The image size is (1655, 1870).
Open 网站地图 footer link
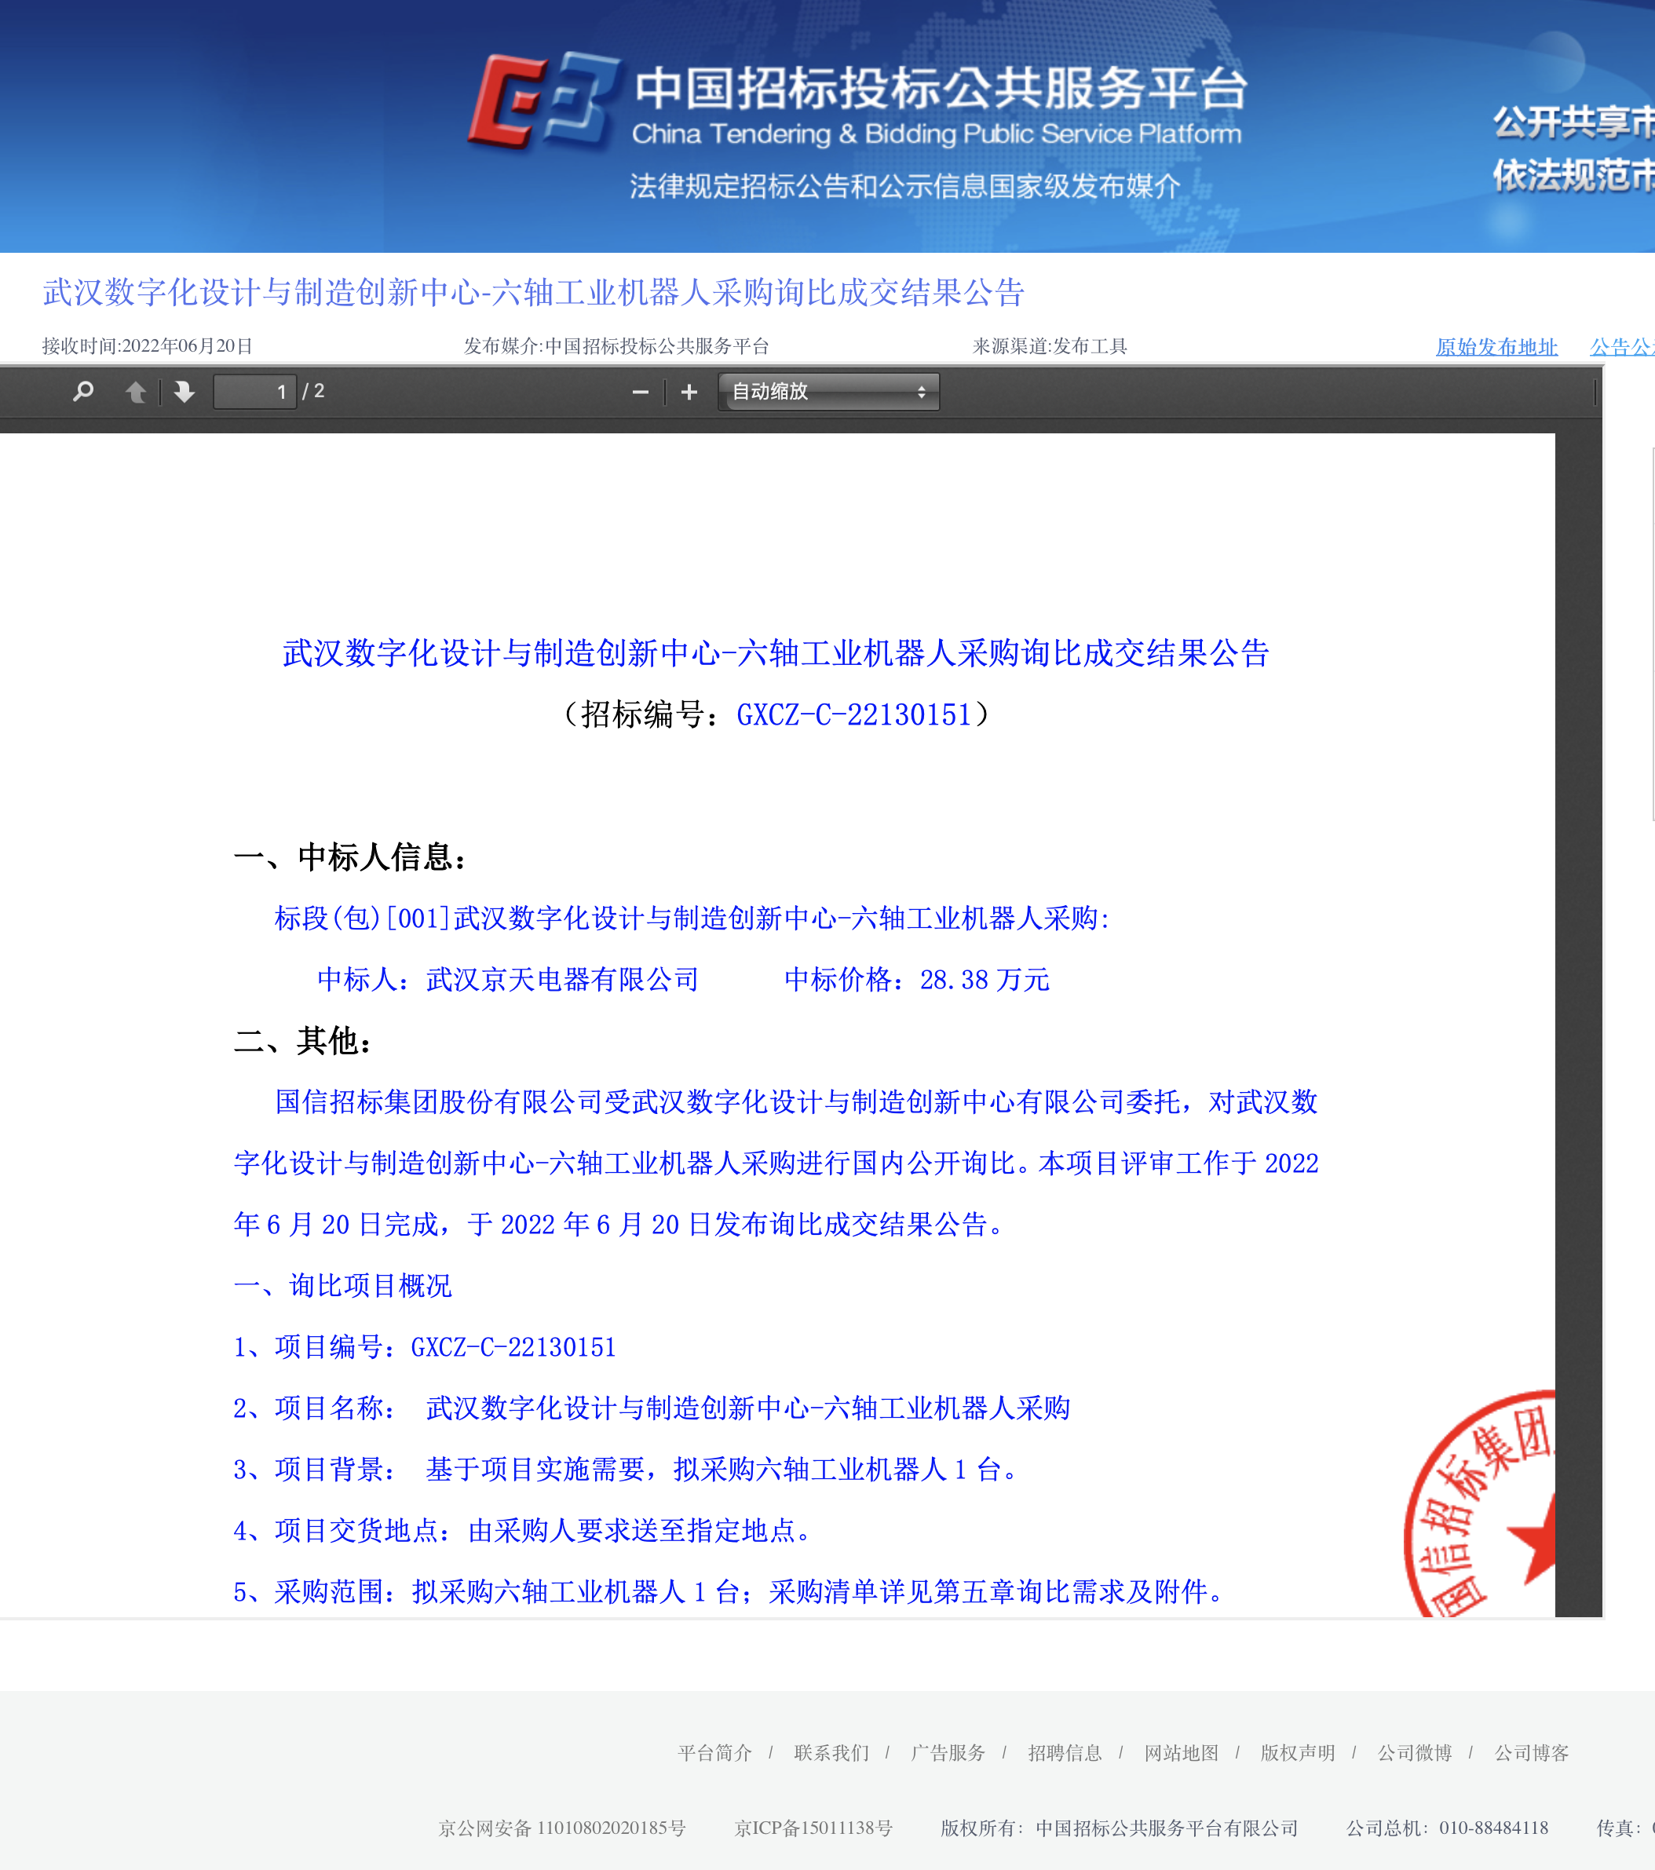pos(1182,1752)
